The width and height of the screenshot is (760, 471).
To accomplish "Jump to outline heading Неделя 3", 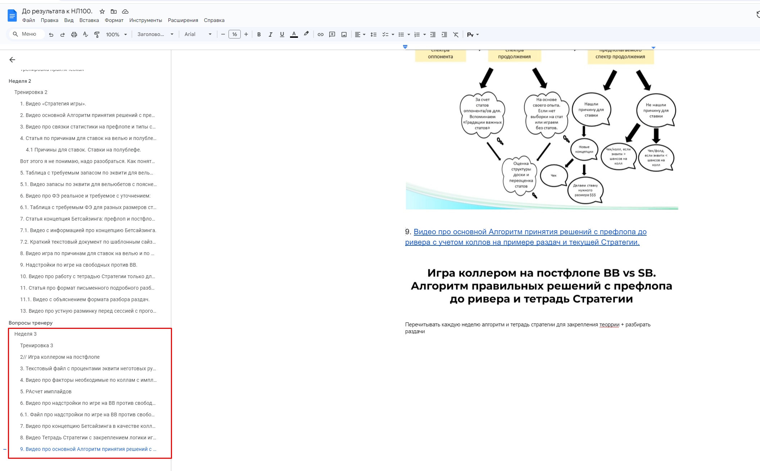I will 26,334.
